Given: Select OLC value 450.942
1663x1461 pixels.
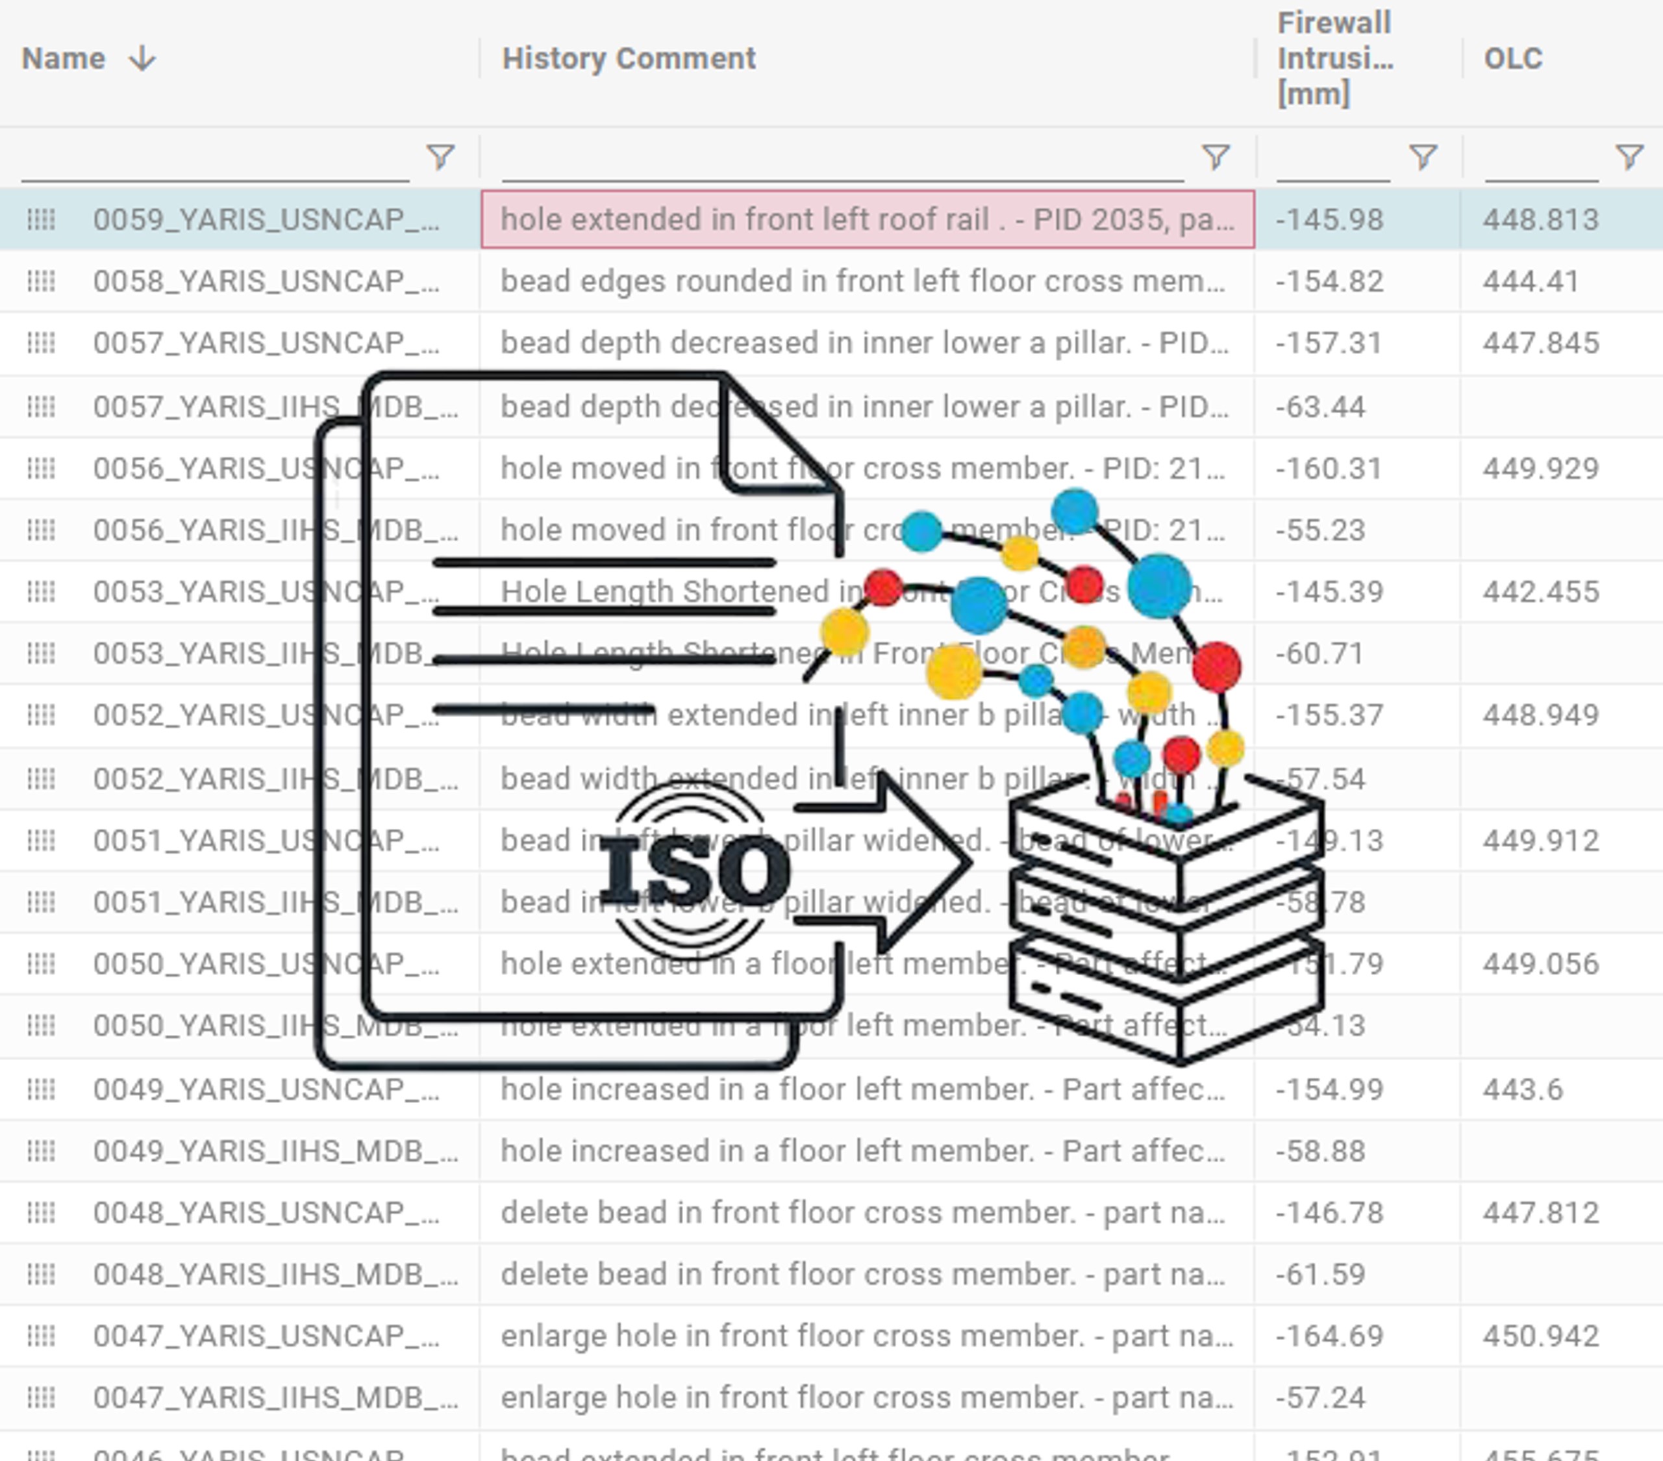Looking at the screenshot, I should pos(1541,1336).
